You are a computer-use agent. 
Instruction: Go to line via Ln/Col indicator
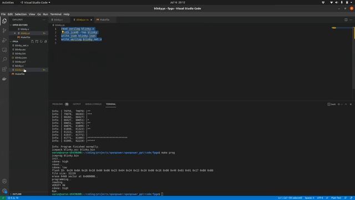tap(290, 198)
